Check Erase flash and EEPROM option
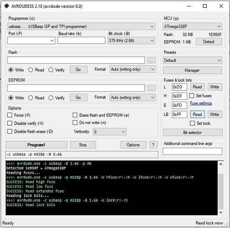Image resolution: width=230 pixels, height=228 pixels. (x=75, y=115)
